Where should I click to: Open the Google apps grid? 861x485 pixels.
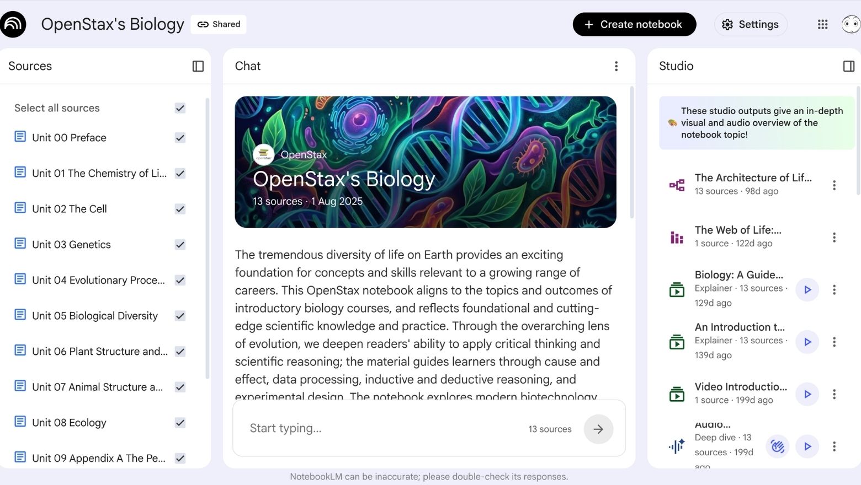(x=822, y=24)
